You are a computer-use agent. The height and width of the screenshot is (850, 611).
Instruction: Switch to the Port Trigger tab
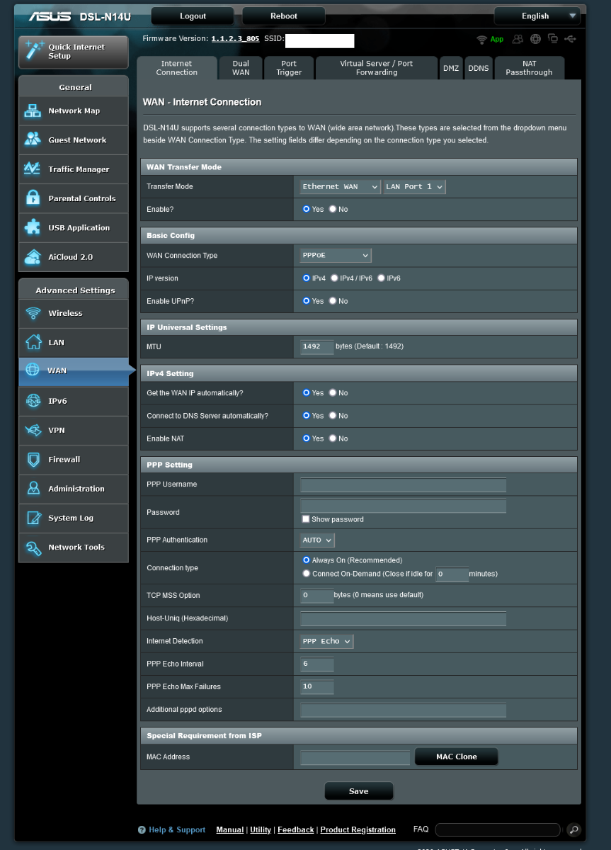point(289,68)
